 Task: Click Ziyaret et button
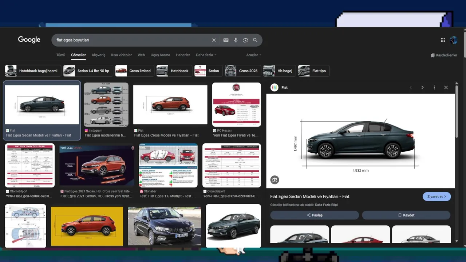coord(437,196)
